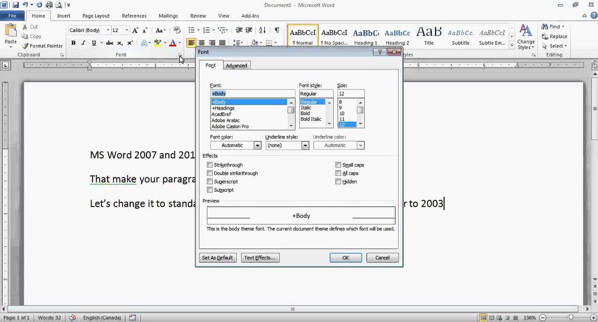Check the Double strikethrough checkbox
The width and height of the screenshot is (598, 322).
pos(210,173)
